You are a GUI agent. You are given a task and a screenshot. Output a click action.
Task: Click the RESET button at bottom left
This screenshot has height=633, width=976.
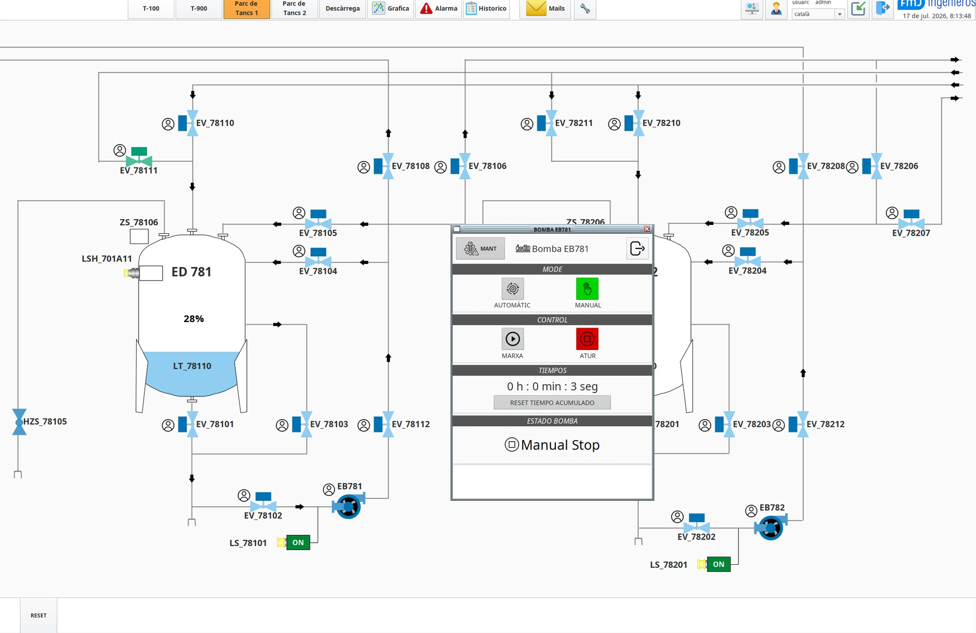(39, 615)
